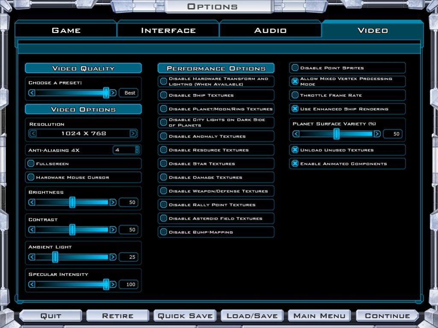Click the Best preset value box
The image size is (438, 328).
[x=128, y=93]
